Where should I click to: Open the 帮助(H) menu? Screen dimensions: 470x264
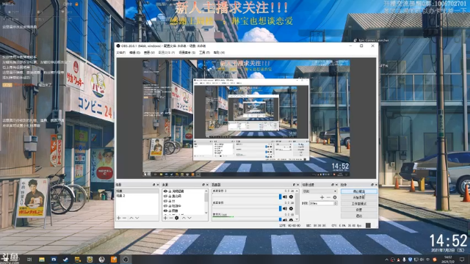[x=219, y=53]
